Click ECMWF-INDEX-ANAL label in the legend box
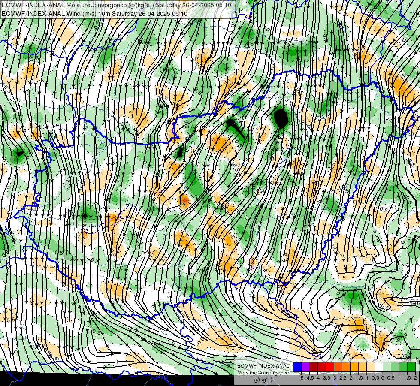Image resolution: width=420 pixels, height=386 pixels. pos(263,366)
